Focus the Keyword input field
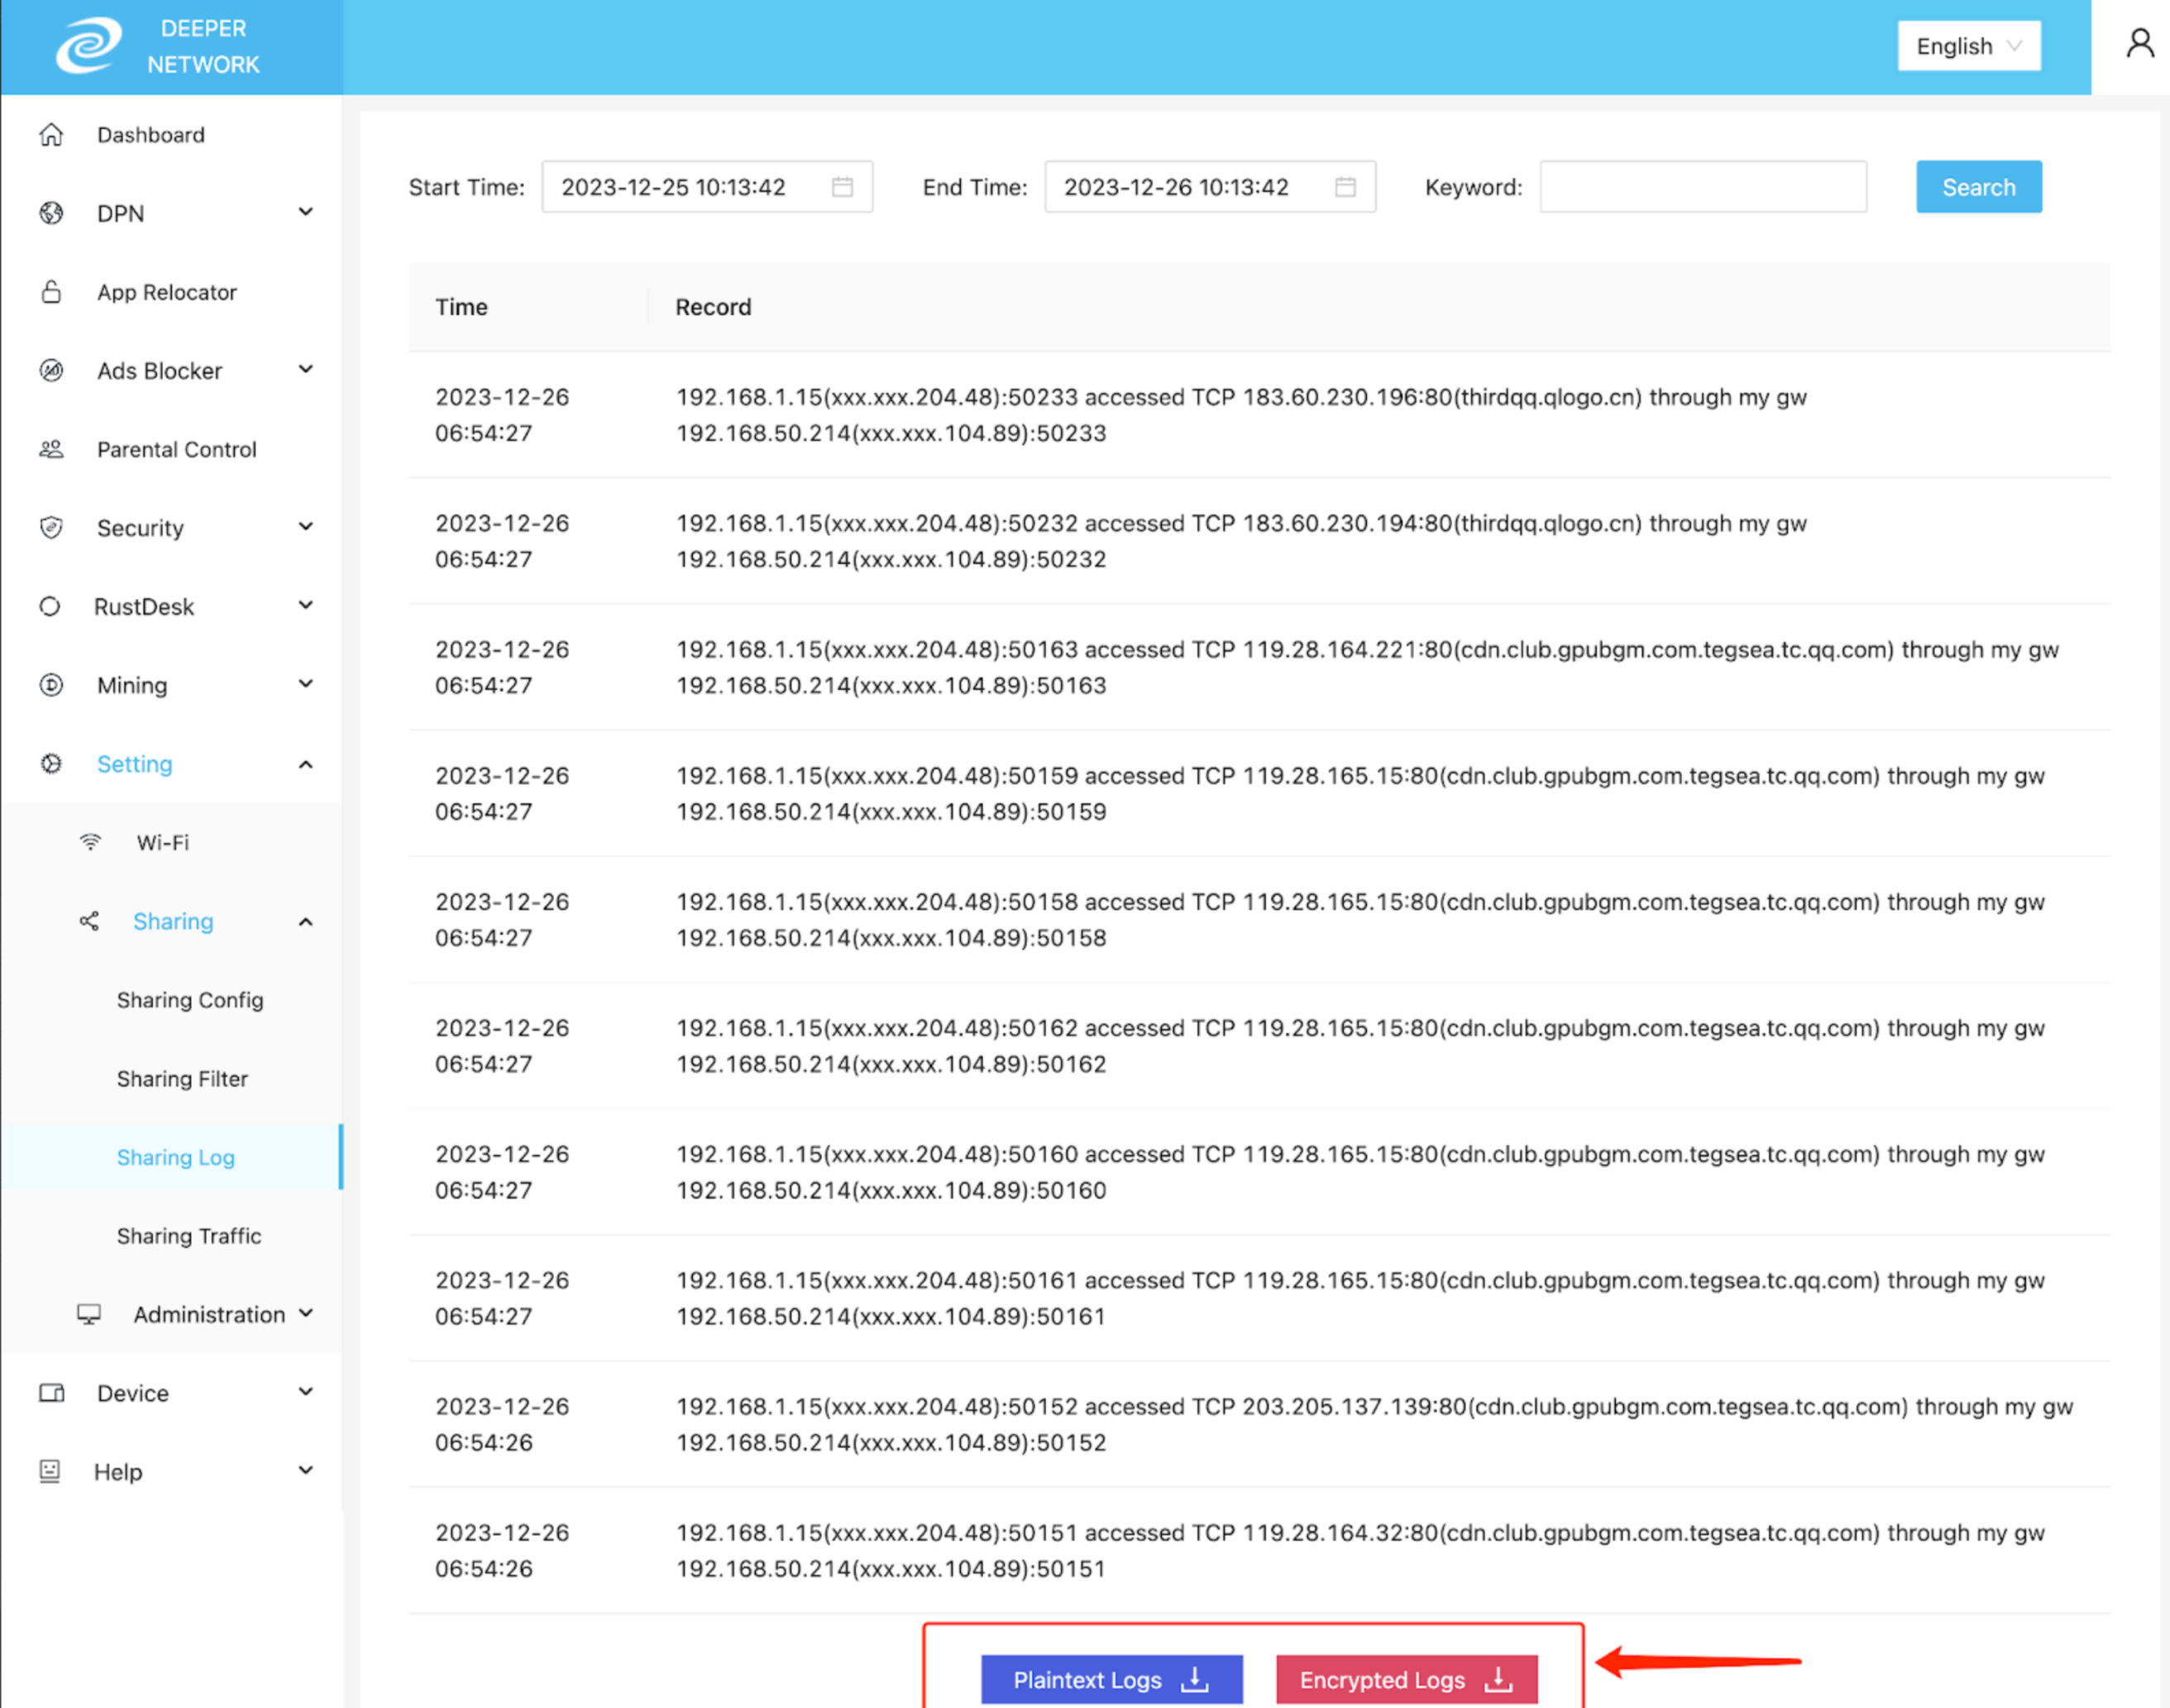The image size is (2170, 1708). tap(1702, 187)
